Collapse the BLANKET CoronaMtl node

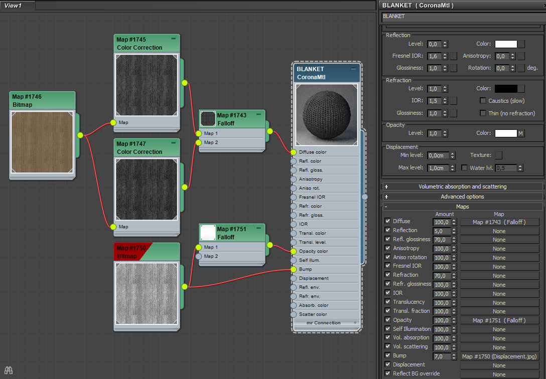pyautogui.click(x=353, y=69)
